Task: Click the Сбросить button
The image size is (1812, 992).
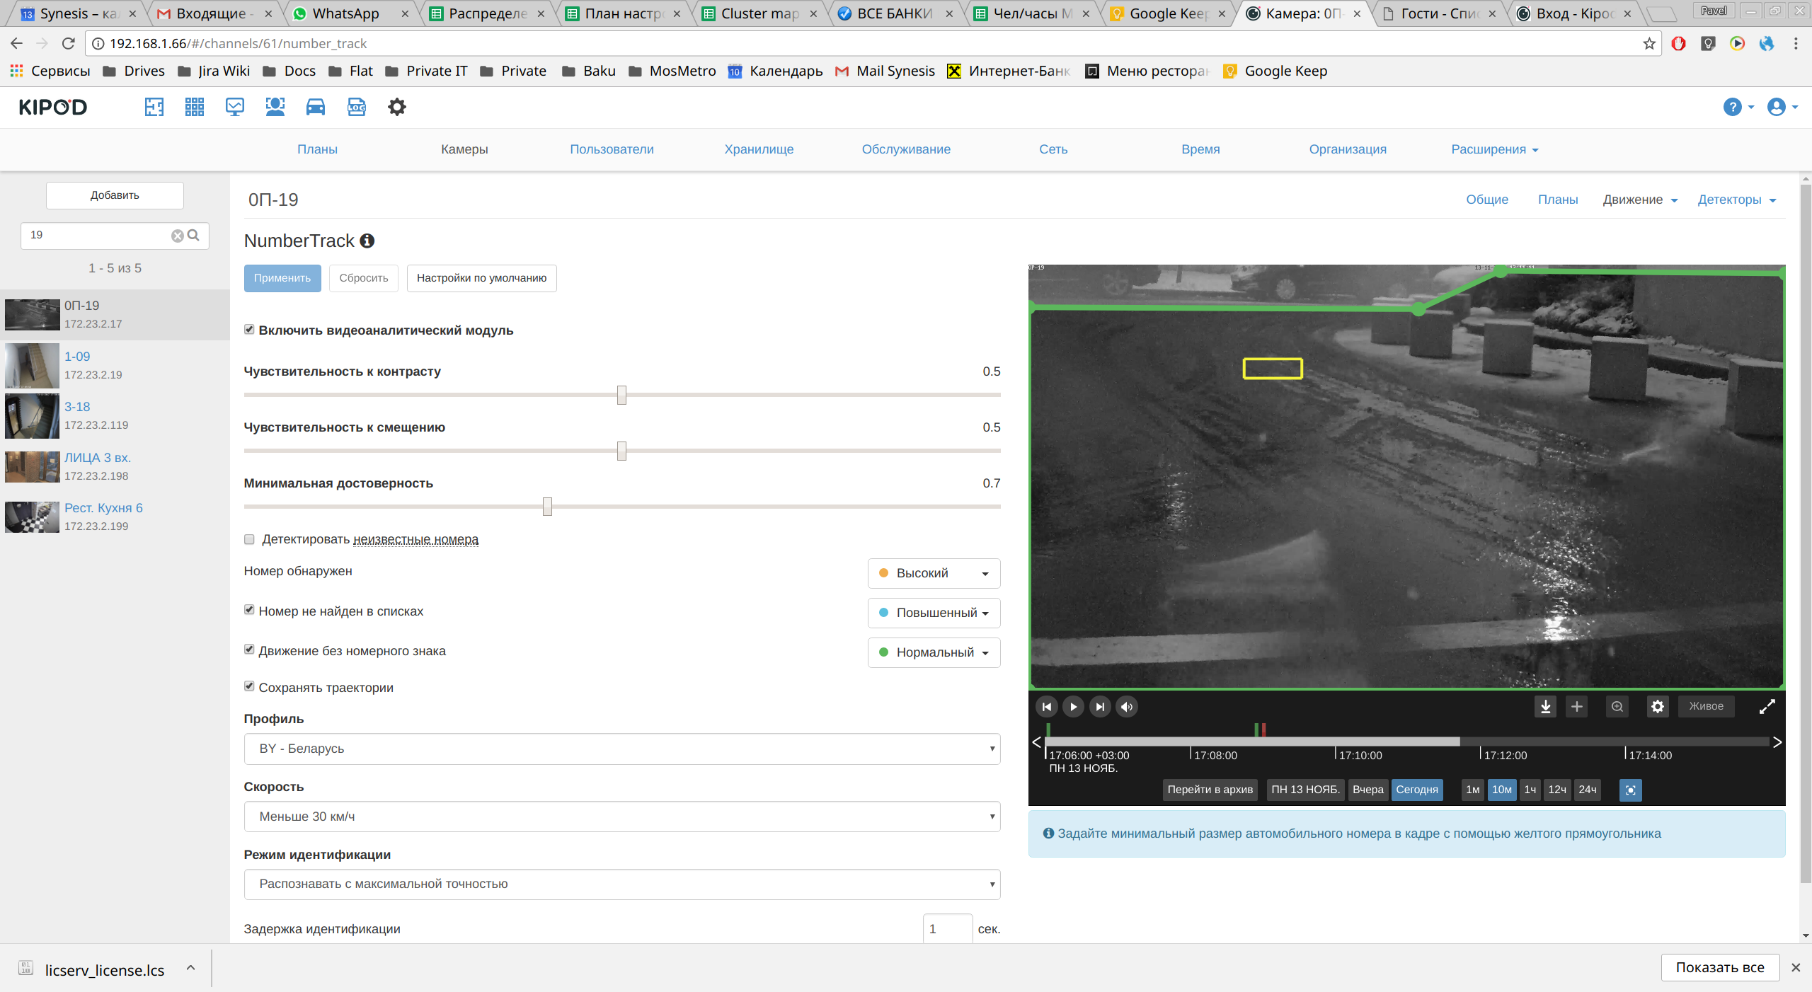Action: (x=363, y=278)
